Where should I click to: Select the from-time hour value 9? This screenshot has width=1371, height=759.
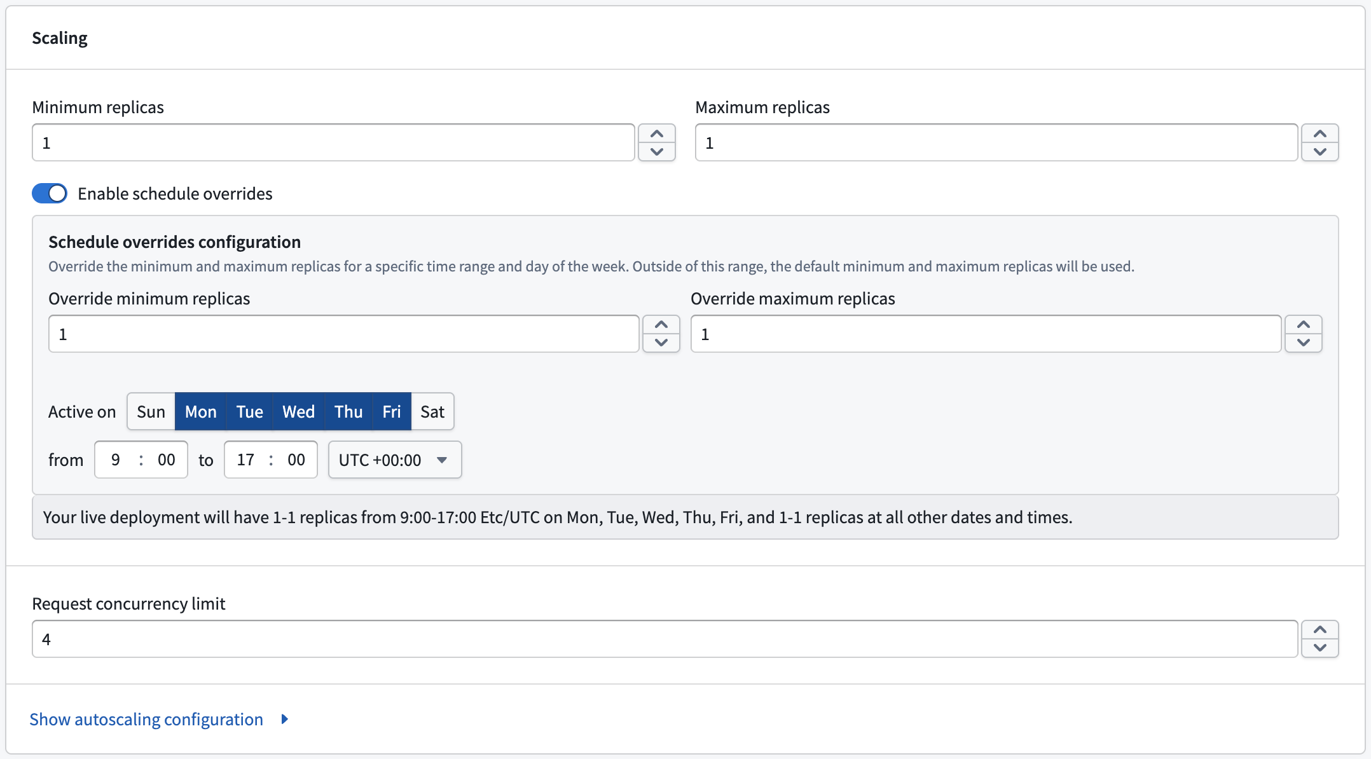click(116, 460)
